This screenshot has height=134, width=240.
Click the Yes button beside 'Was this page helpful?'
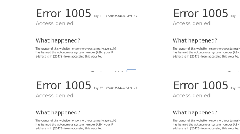(x=131, y=71)
